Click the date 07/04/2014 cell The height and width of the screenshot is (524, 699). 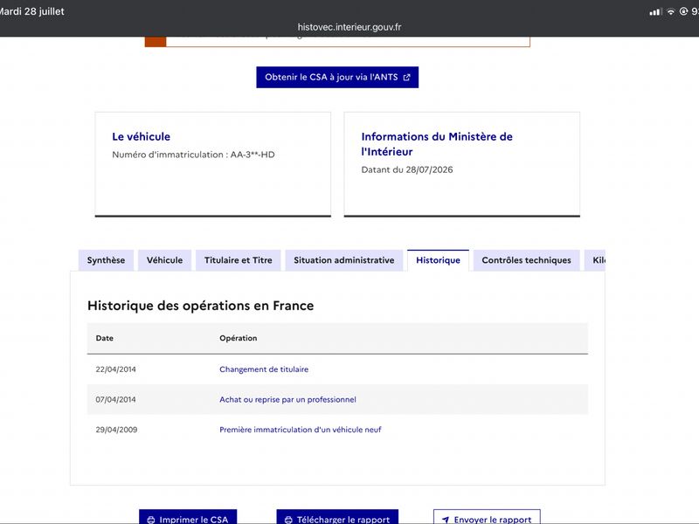115,400
